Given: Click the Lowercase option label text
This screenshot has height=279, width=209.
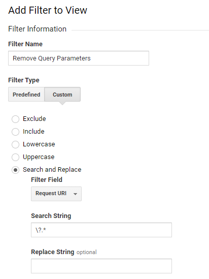Looking at the screenshot, I should point(39,144).
